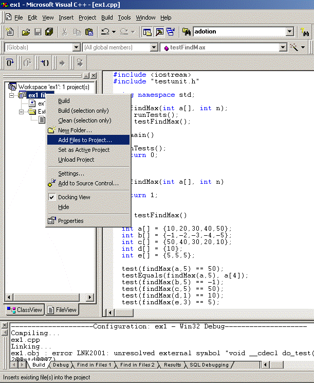The width and height of the screenshot is (314, 383).
Task: Collapse the External Dependencies folder node
Action: (21, 112)
